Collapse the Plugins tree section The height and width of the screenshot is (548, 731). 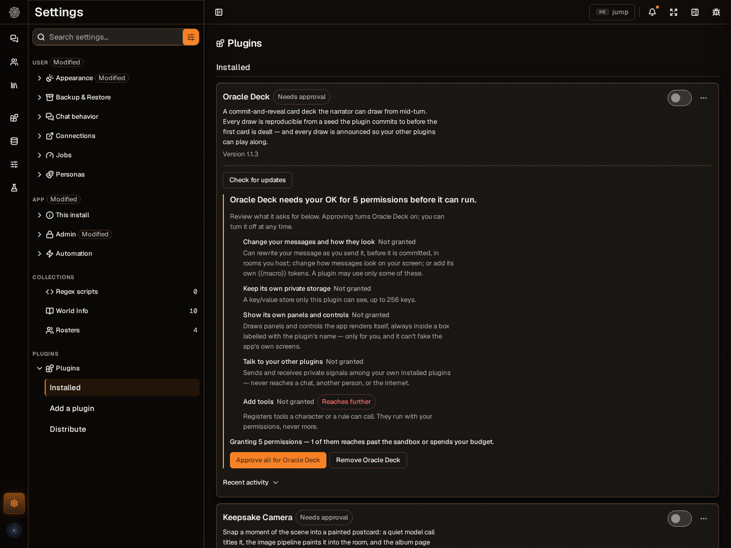[40, 368]
